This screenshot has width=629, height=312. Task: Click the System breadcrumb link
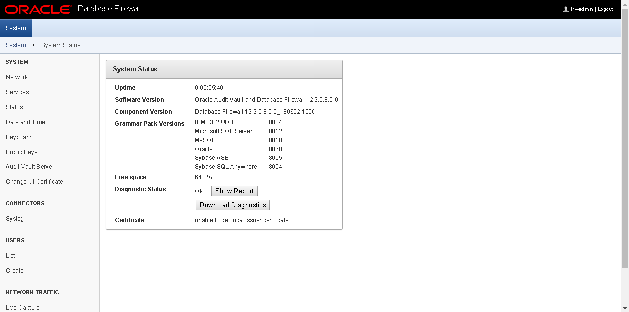click(16, 45)
